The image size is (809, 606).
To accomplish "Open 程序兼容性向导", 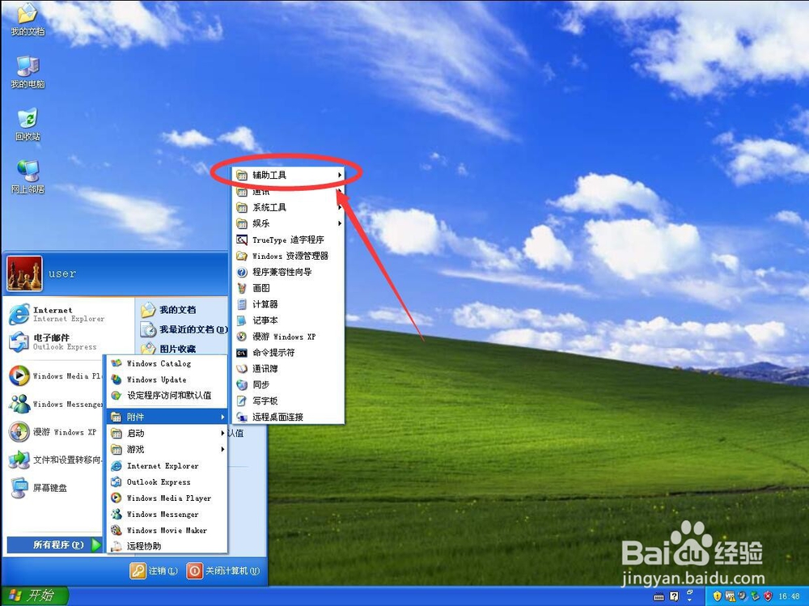I will (289, 272).
